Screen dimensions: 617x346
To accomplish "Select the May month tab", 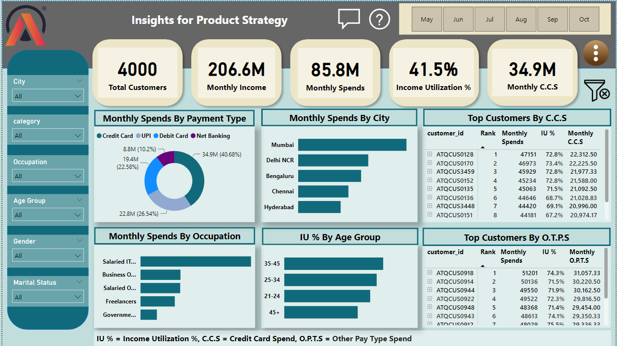I will tap(427, 20).
